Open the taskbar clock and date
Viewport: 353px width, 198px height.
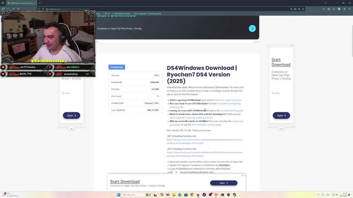point(343,195)
